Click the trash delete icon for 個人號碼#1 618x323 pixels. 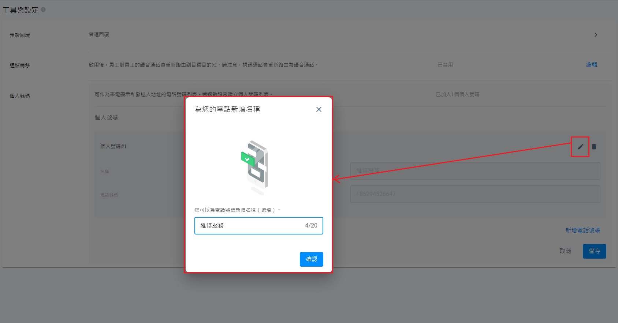point(594,147)
